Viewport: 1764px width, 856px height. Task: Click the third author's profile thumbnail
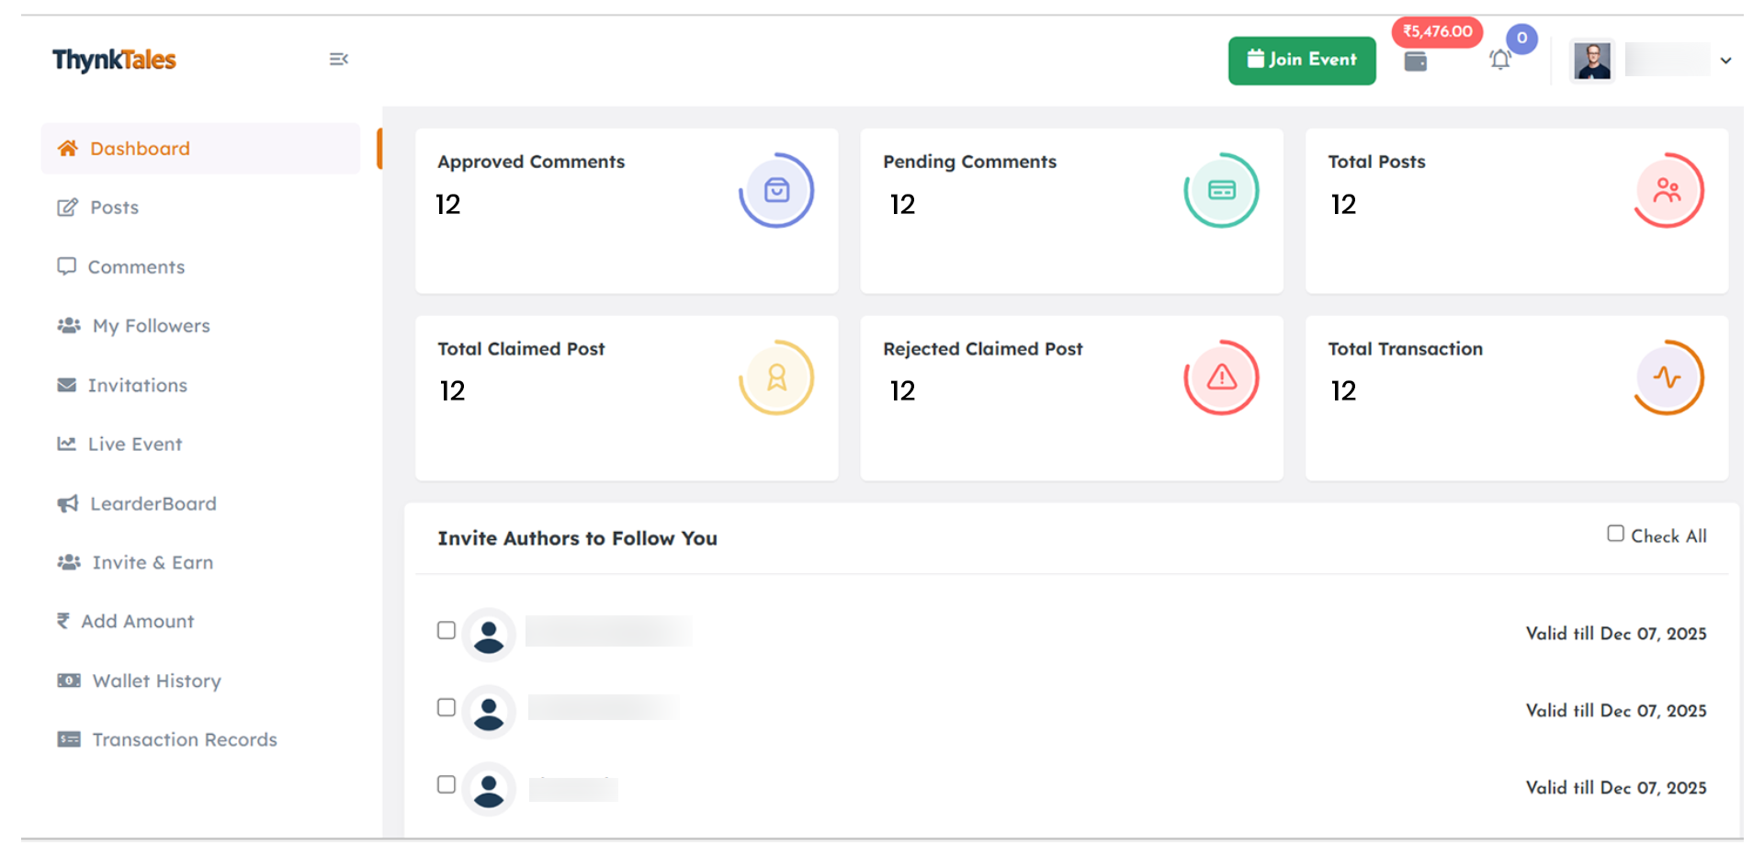(489, 788)
